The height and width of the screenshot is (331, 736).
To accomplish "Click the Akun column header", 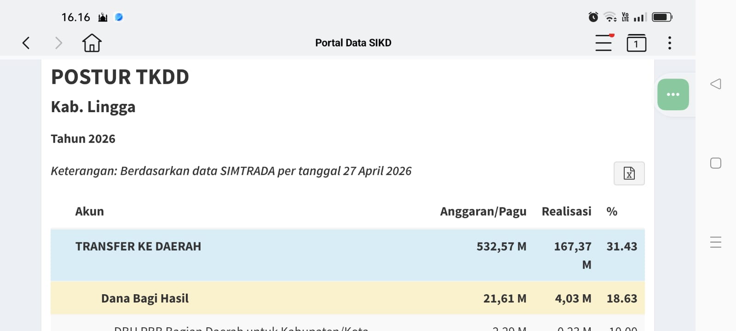I will click(x=90, y=211).
